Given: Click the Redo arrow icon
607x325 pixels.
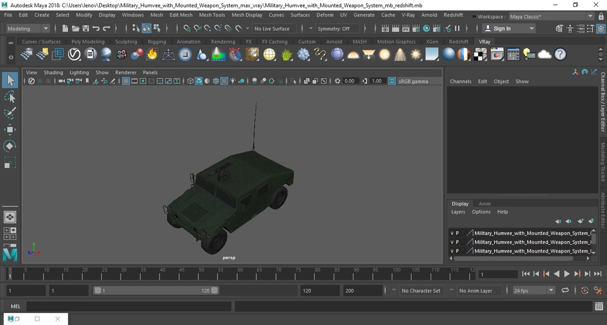Looking at the screenshot, I should click(x=107, y=28).
